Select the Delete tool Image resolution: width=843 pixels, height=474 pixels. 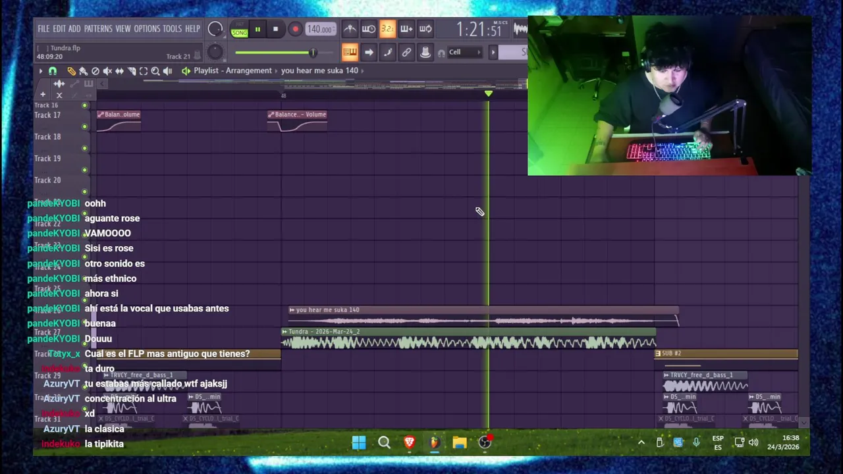95,71
